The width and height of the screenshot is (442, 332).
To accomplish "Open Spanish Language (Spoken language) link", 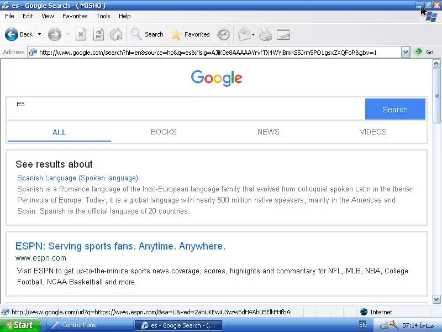I will coord(77,178).
